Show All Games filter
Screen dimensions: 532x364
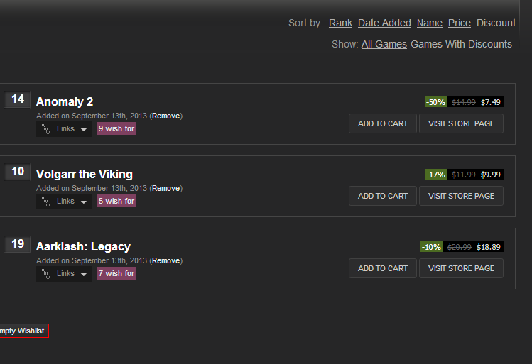click(x=384, y=44)
